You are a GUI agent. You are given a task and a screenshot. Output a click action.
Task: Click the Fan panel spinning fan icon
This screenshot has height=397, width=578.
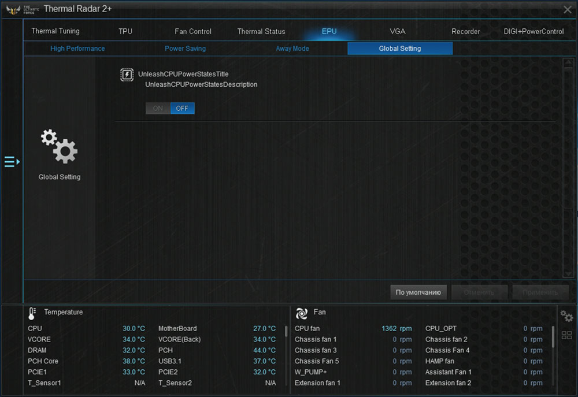tap(301, 313)
